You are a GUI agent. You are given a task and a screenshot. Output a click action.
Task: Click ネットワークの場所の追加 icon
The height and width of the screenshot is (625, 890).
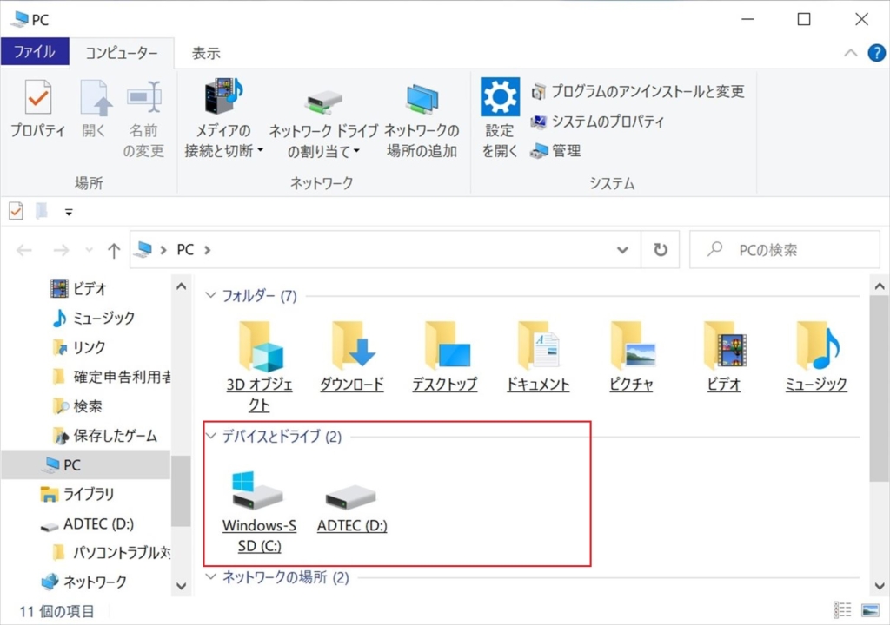click(x=422, y=100)
